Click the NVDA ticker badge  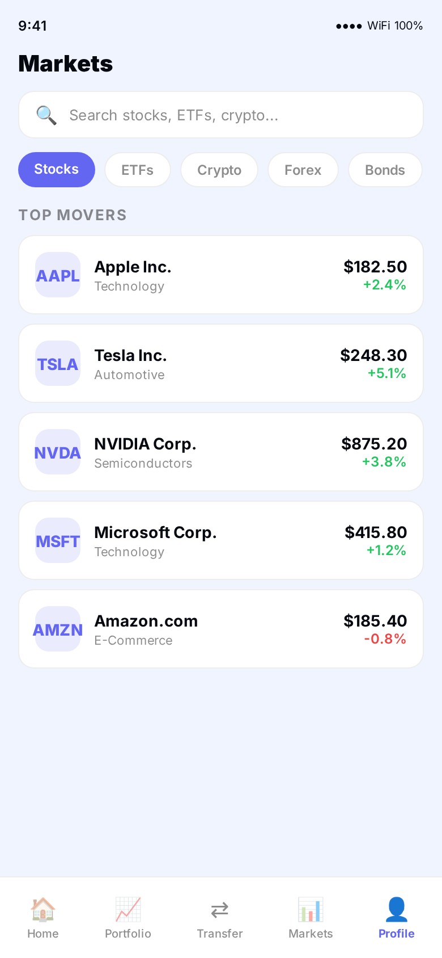58,452
